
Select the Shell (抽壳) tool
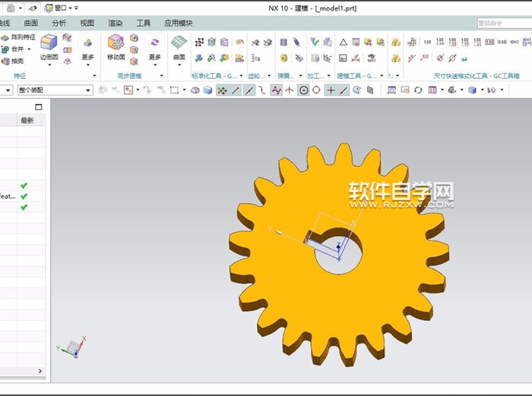tap(13, 61)
